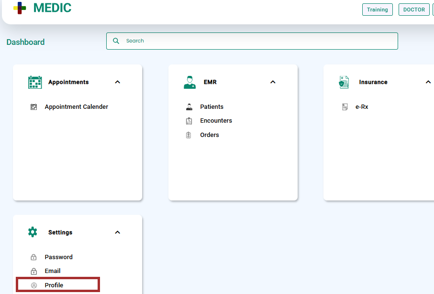Viewport: 434px width, 294px height.
Task: Open the Encounters page
Action: [x=216, y=121]
